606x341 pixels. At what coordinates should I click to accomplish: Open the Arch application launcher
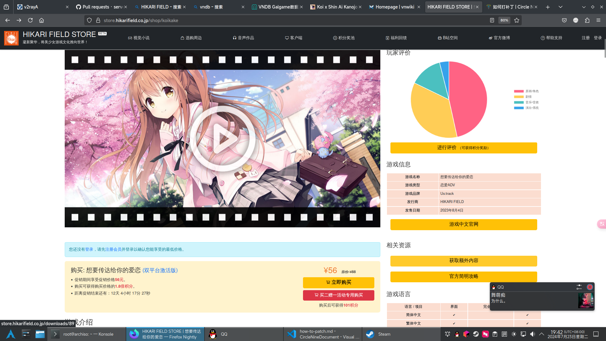tap(10, 334)
